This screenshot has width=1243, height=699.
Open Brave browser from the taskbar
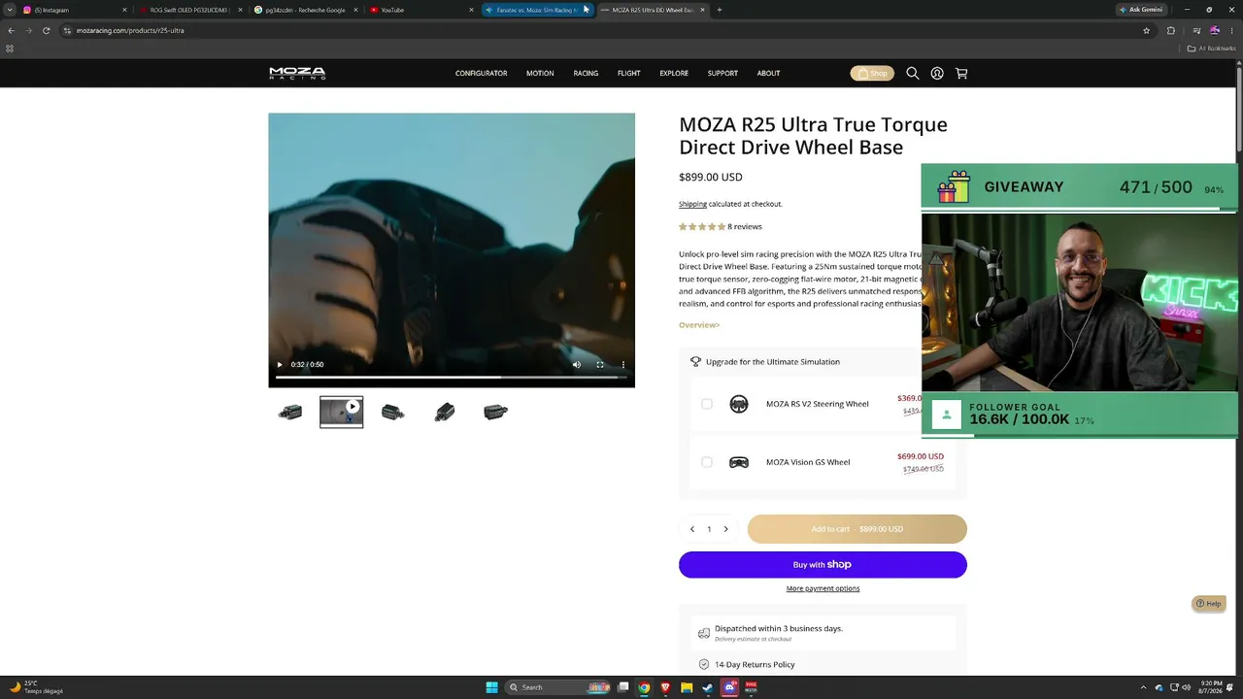click(665, 687)
